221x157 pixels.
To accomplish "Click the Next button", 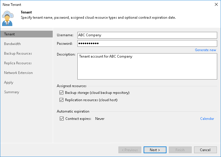I will coord(155,150).
